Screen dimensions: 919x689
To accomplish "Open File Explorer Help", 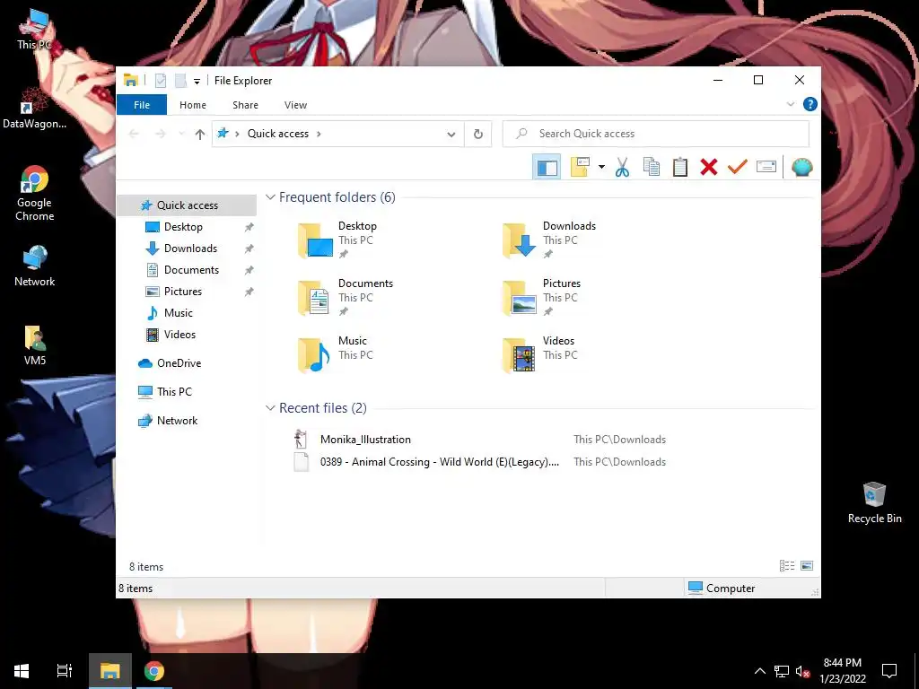I will (x=810, y=104).
